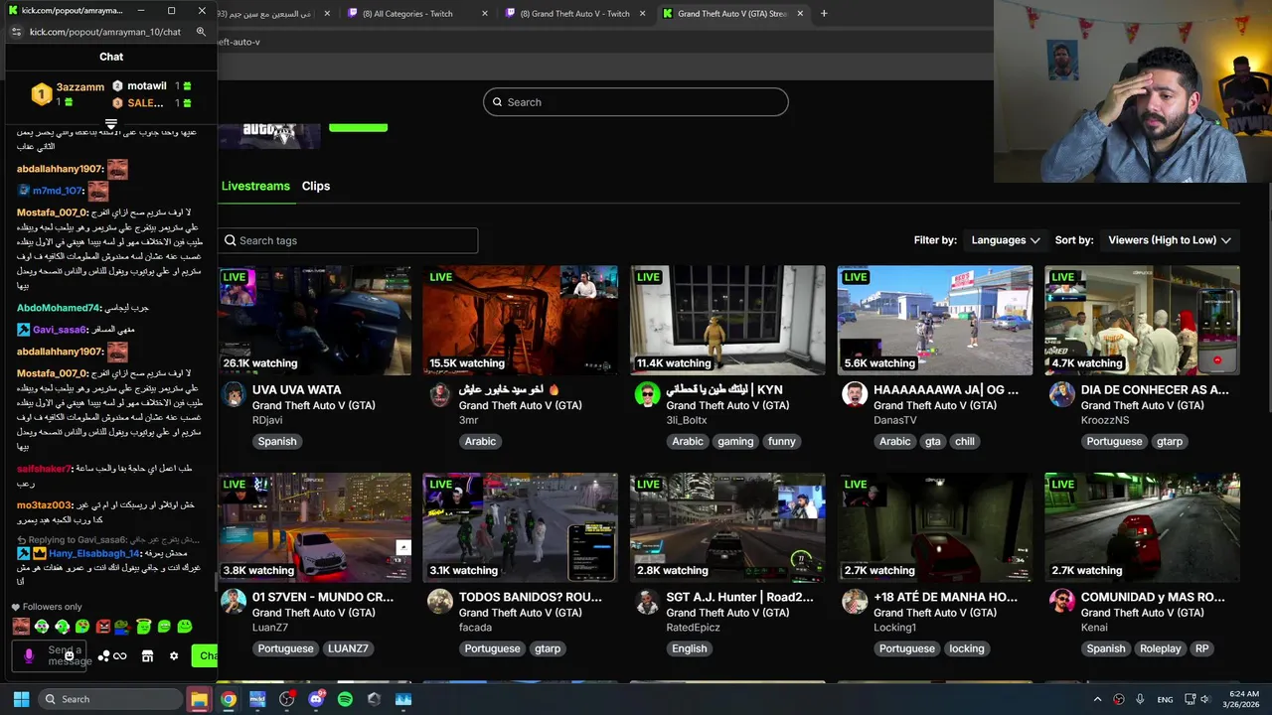Open the COMUNIDAD y MAS stream title
The width and height of the screenshot is (1272, 715).
(1153, 597)
